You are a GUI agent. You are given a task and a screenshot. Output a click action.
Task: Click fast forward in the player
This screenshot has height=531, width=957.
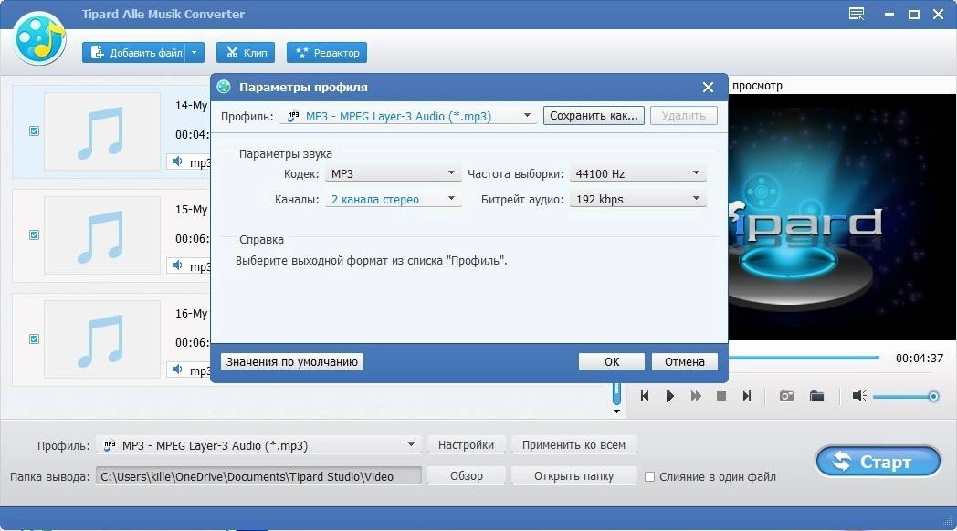pyautogui.click(x=696, y=396)
